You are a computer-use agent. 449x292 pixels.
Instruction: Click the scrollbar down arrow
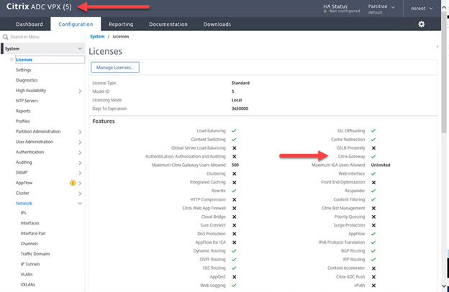click(x=444, y=286)
